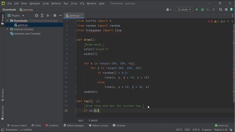Click the yellow warnings count indicator
The height and width of the screenshot is (132, 235).
point(216,21)
